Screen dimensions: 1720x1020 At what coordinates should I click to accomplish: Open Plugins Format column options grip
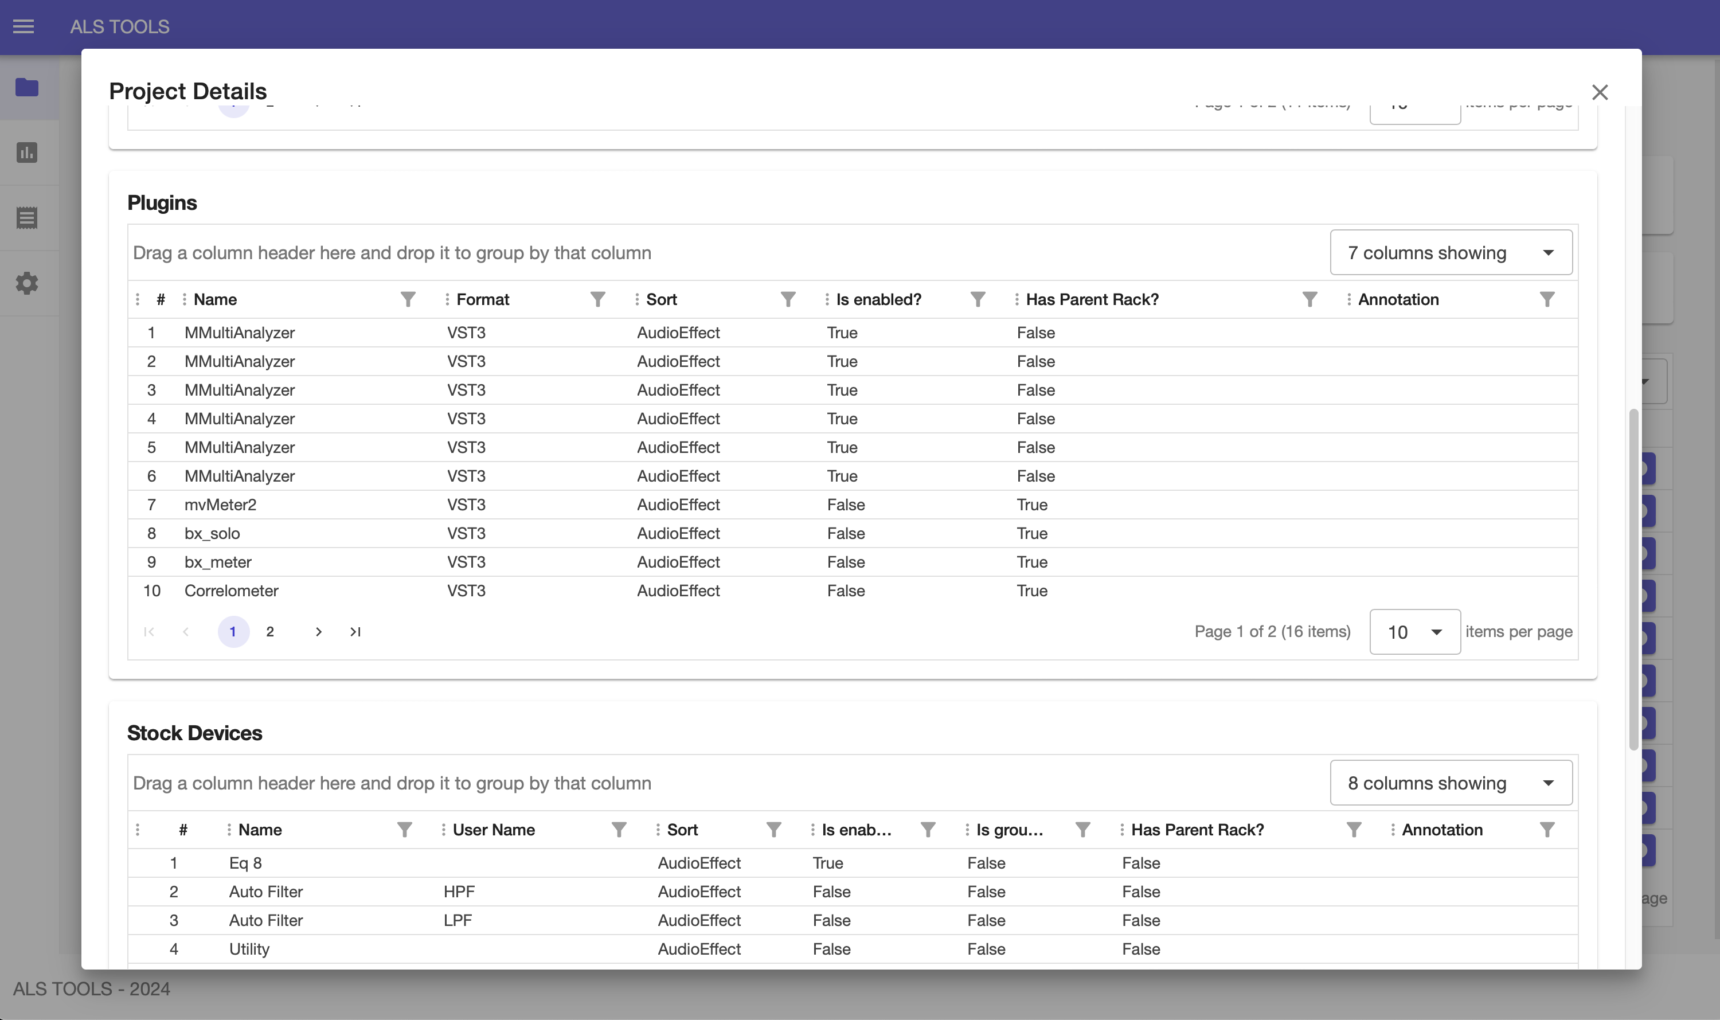click(x=447, y=300)
